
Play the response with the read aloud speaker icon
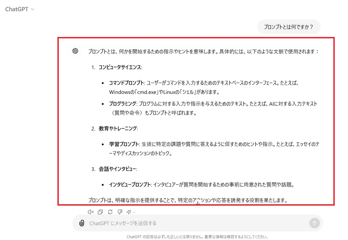91,212
